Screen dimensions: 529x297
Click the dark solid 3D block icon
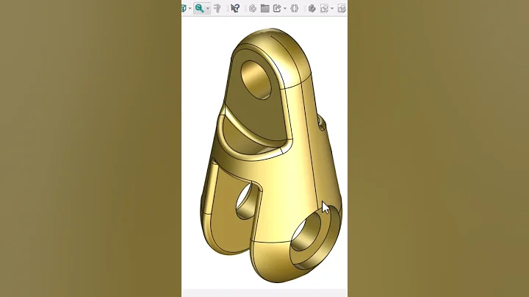312,8
